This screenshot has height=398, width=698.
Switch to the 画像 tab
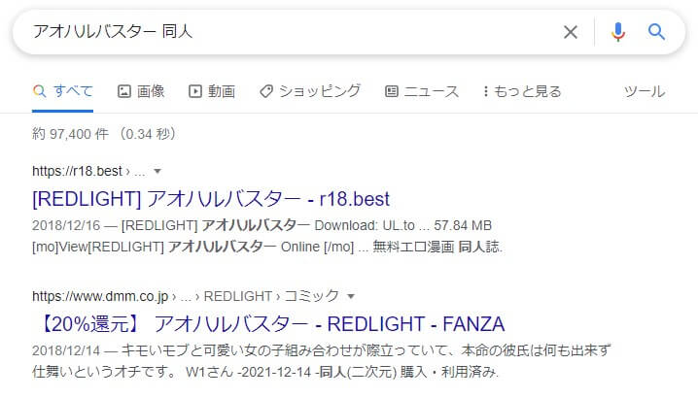click(141, 91)
